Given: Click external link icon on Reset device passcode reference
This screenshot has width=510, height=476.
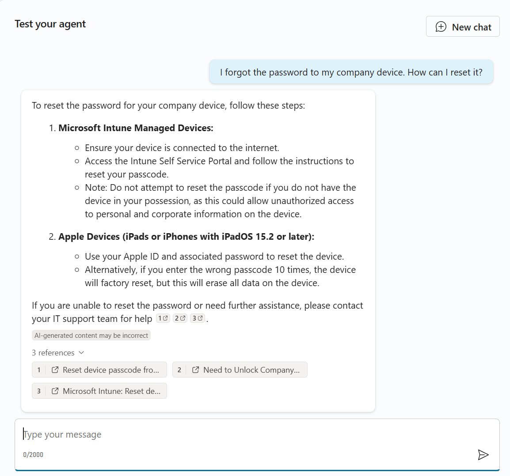Looking at the screenshot, I should [55, 370].
